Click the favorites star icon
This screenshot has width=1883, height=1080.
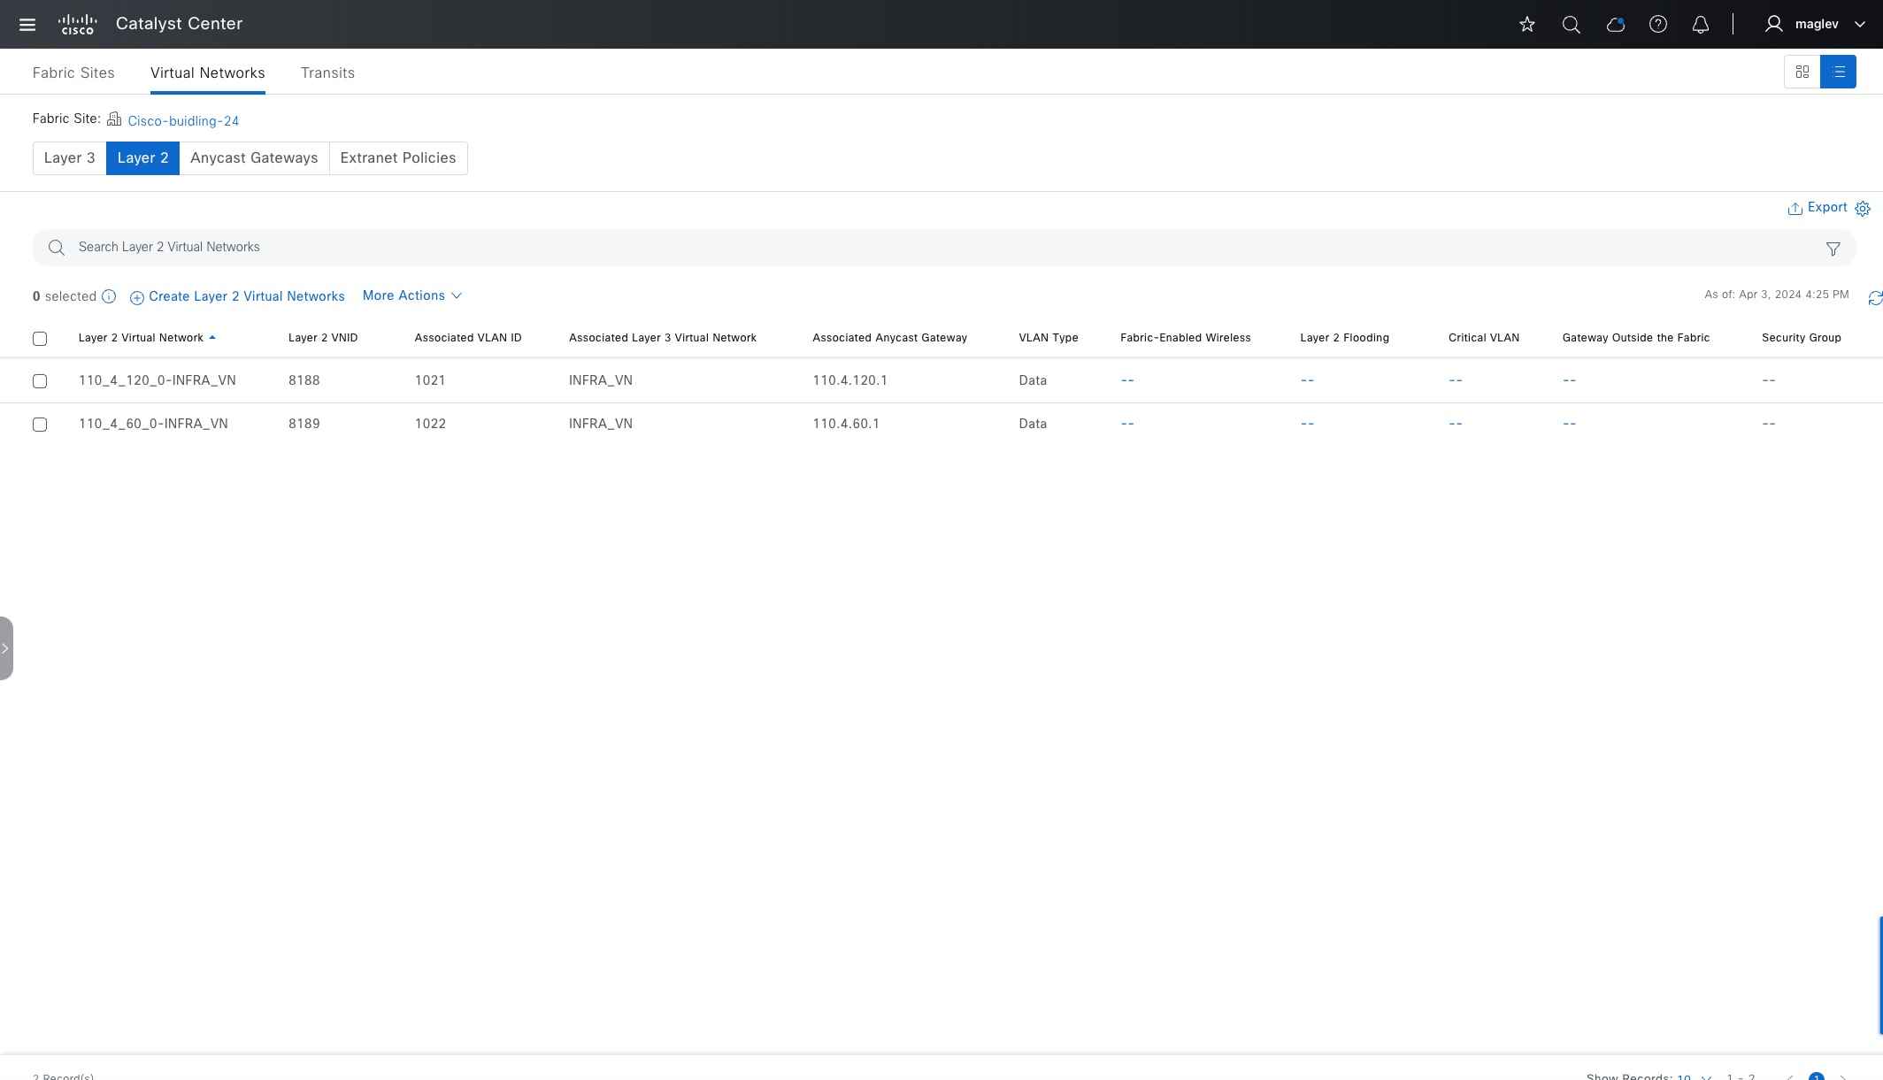coord(1527,25)
